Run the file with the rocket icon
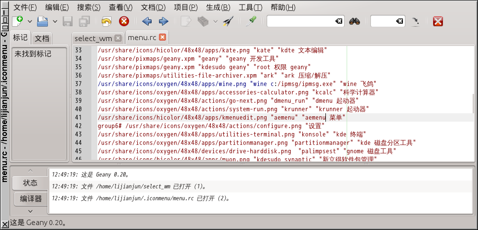 (x=228, y=21)
